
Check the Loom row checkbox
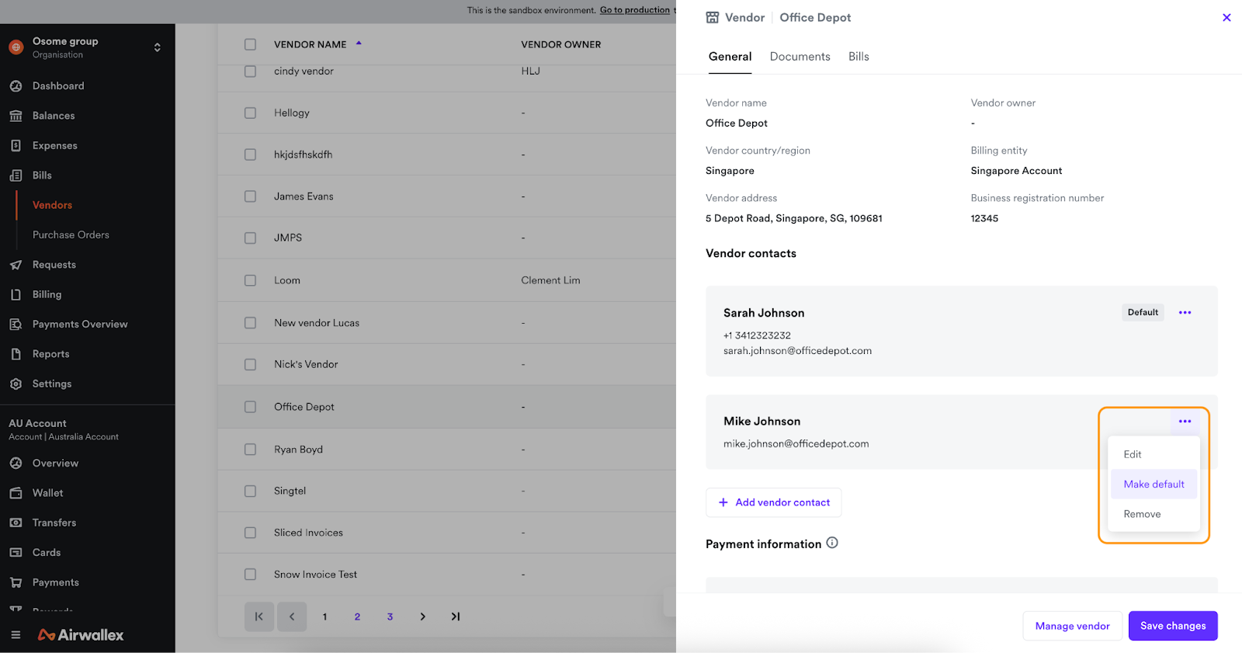click(x=250, y=280)
